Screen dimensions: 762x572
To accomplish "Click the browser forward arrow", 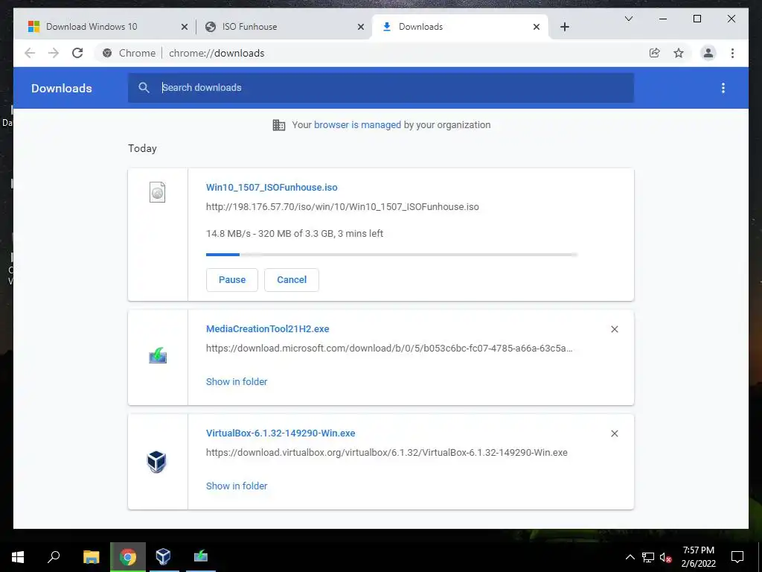I will (54, 53).
